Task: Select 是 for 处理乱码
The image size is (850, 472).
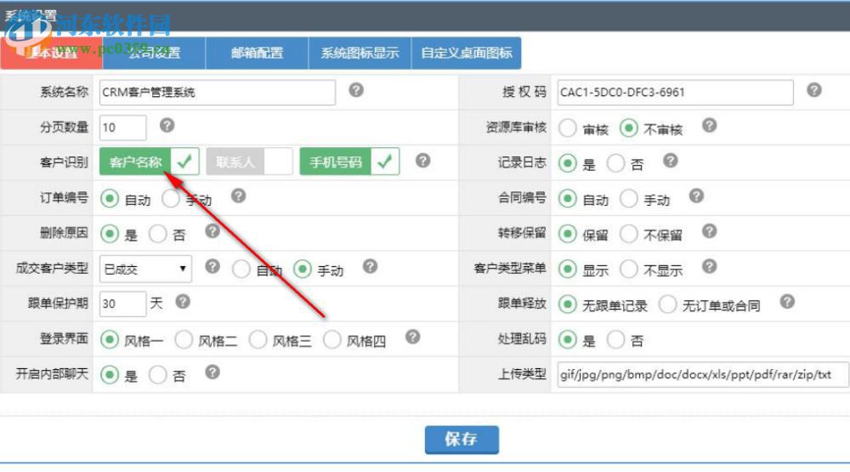Action: 568,339
